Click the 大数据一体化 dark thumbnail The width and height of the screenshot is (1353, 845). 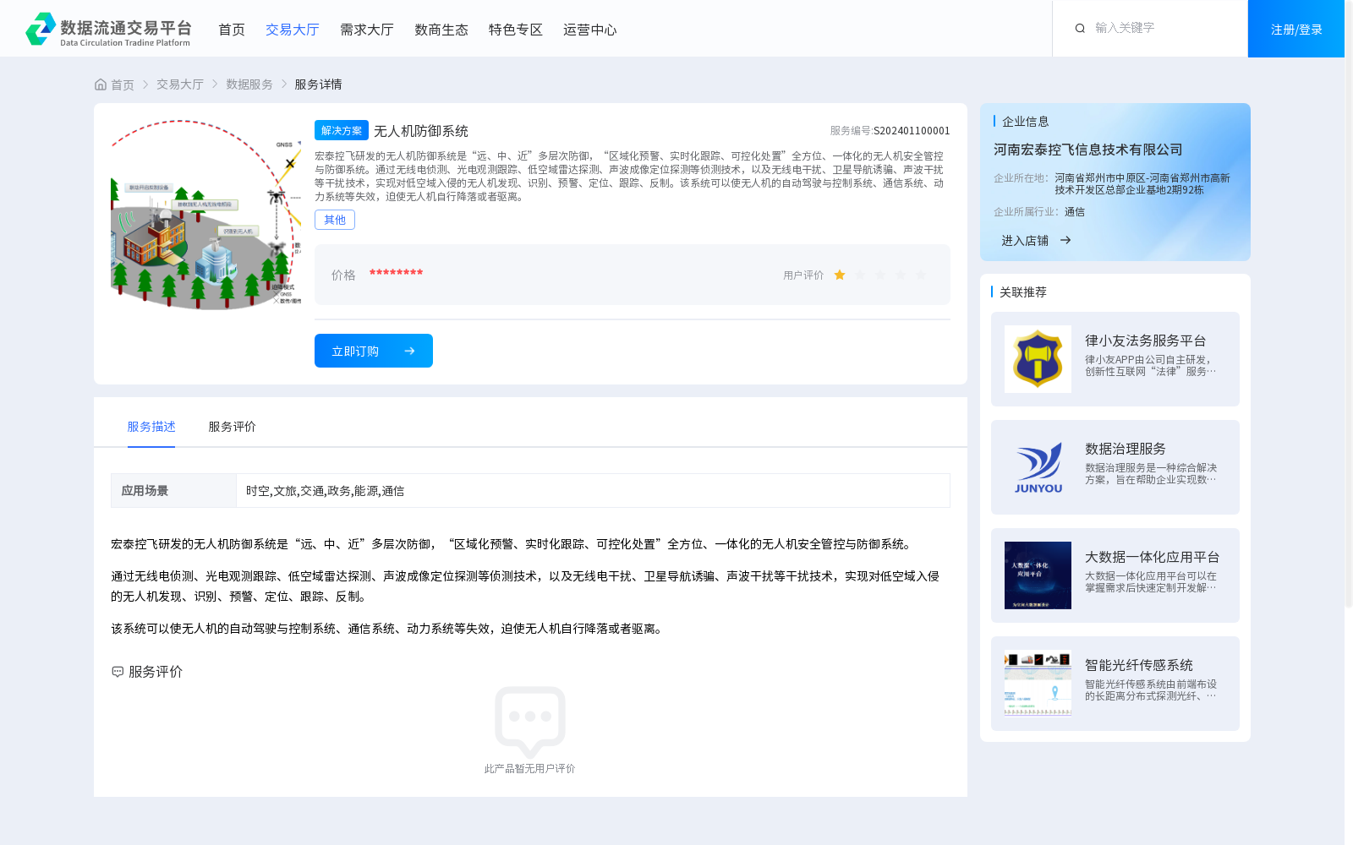pyautogui.click(x=1038, y=575)
